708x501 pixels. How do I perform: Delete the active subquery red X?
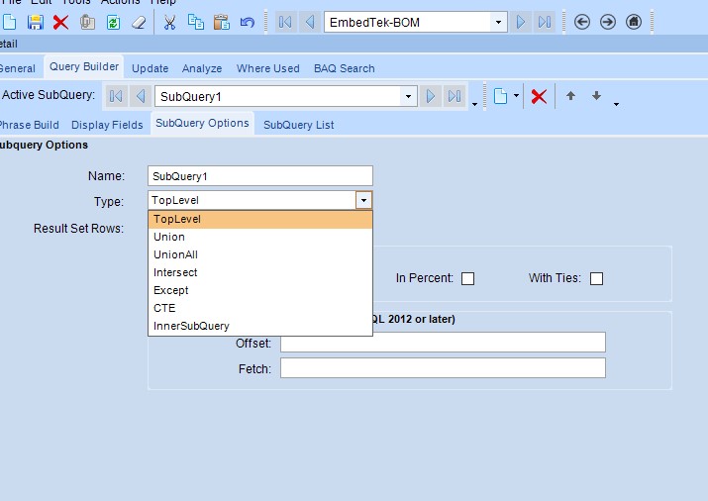click(539, 96)
